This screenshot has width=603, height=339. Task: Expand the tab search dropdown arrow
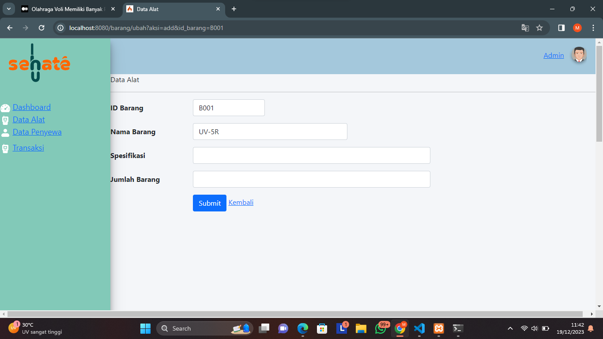8,9
